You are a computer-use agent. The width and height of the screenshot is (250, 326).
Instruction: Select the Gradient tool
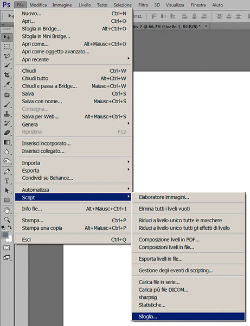tap(7, 142)
